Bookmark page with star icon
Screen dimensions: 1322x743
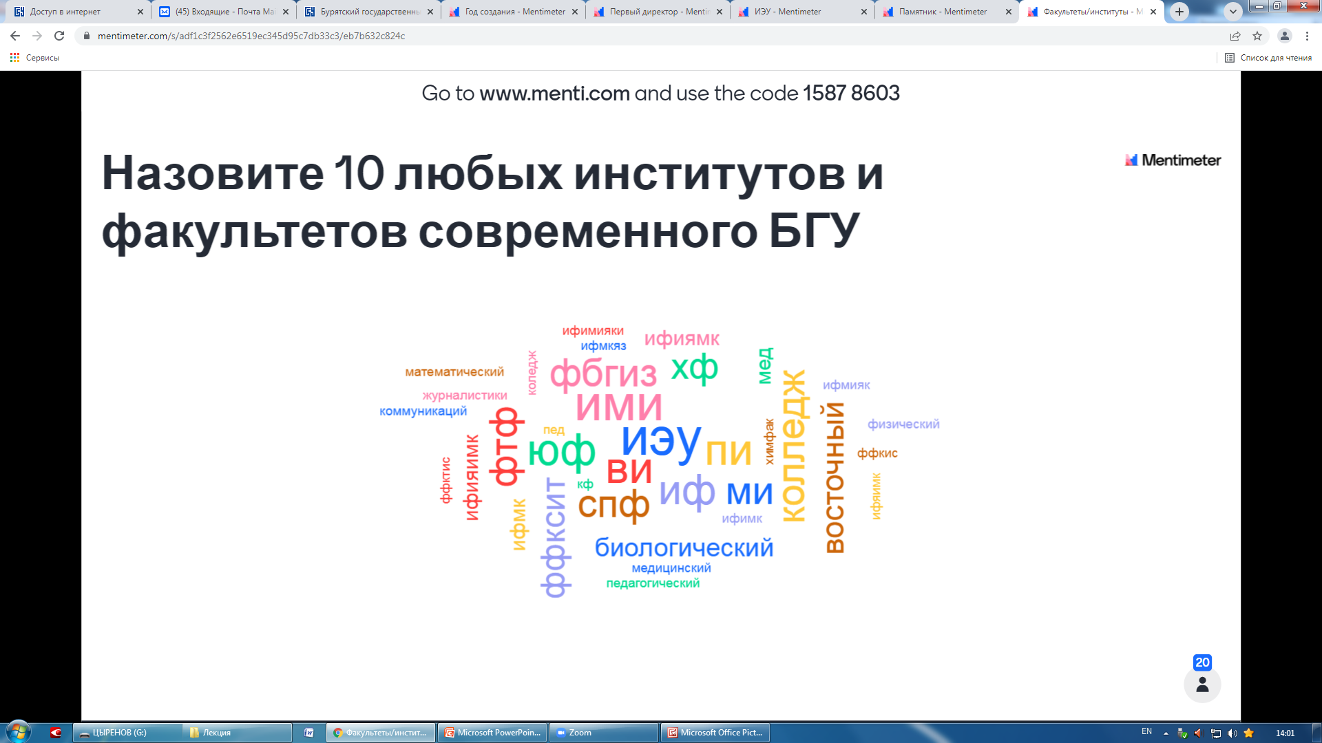(x=1257, y=36)
